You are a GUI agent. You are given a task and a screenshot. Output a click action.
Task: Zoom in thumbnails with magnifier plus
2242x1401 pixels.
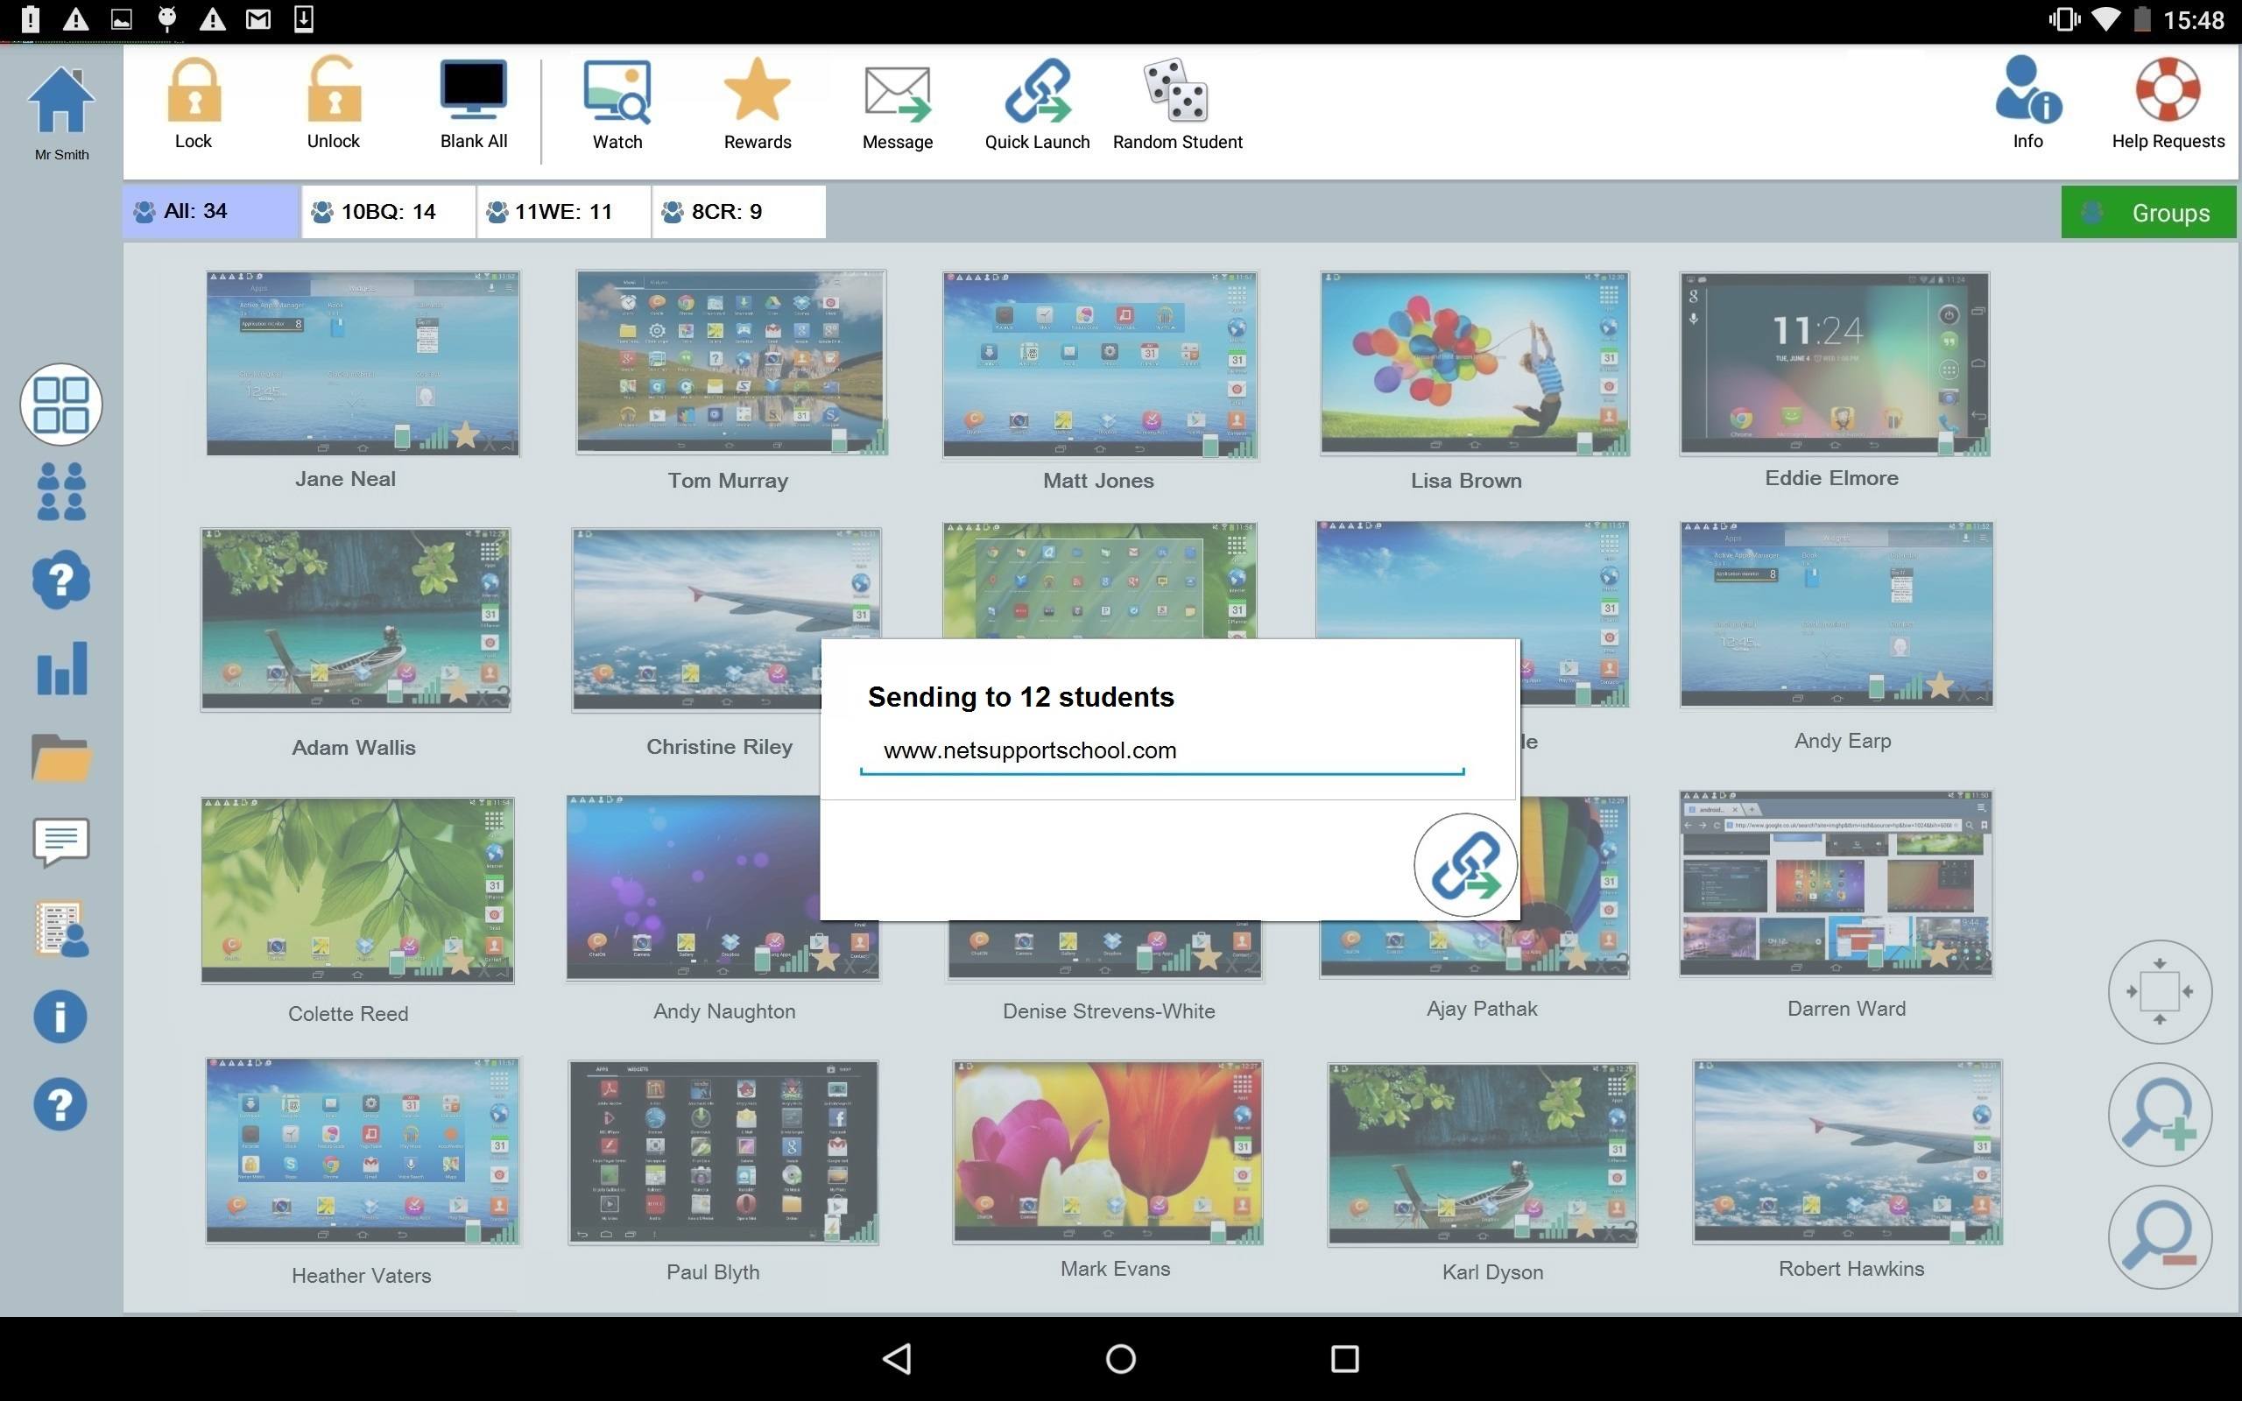[x=2160, y=1115]
